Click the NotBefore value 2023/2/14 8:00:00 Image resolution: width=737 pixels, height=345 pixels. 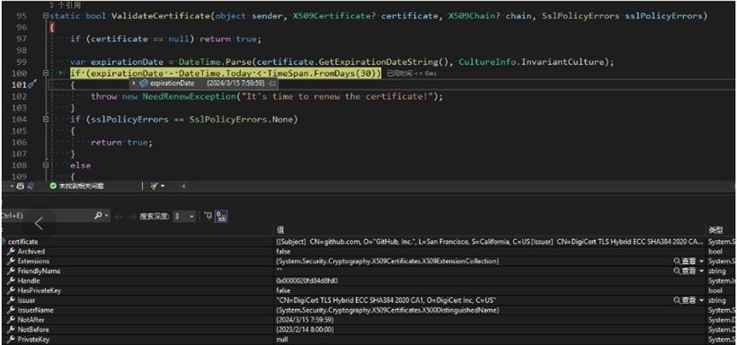(x=305, y=330)
